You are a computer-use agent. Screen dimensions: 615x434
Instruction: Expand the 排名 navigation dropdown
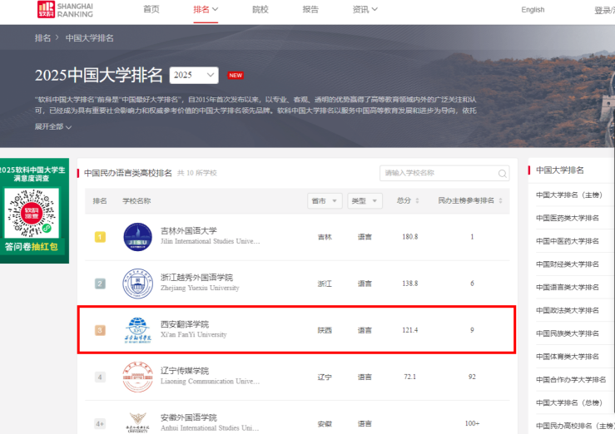pyautogui.click(x=206, y=9)
